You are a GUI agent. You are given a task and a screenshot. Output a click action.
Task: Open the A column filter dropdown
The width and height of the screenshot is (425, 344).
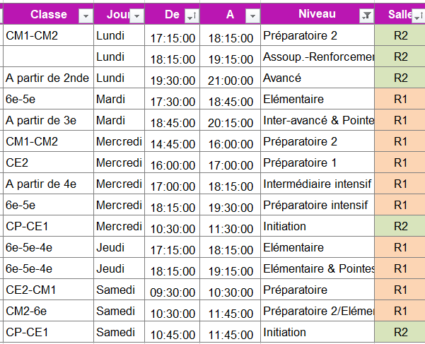tap(252, 16)
